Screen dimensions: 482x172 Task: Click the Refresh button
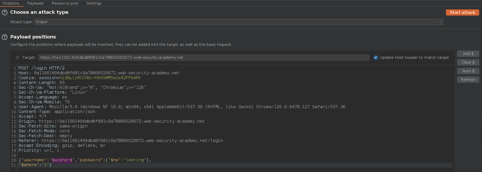tap(468, 80)
